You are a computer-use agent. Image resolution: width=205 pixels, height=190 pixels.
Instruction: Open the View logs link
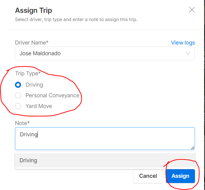click(x=183, y=43)
